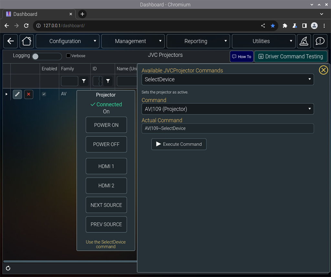Click the Actual Command text field
331x277 pixels.
point(228,128)
